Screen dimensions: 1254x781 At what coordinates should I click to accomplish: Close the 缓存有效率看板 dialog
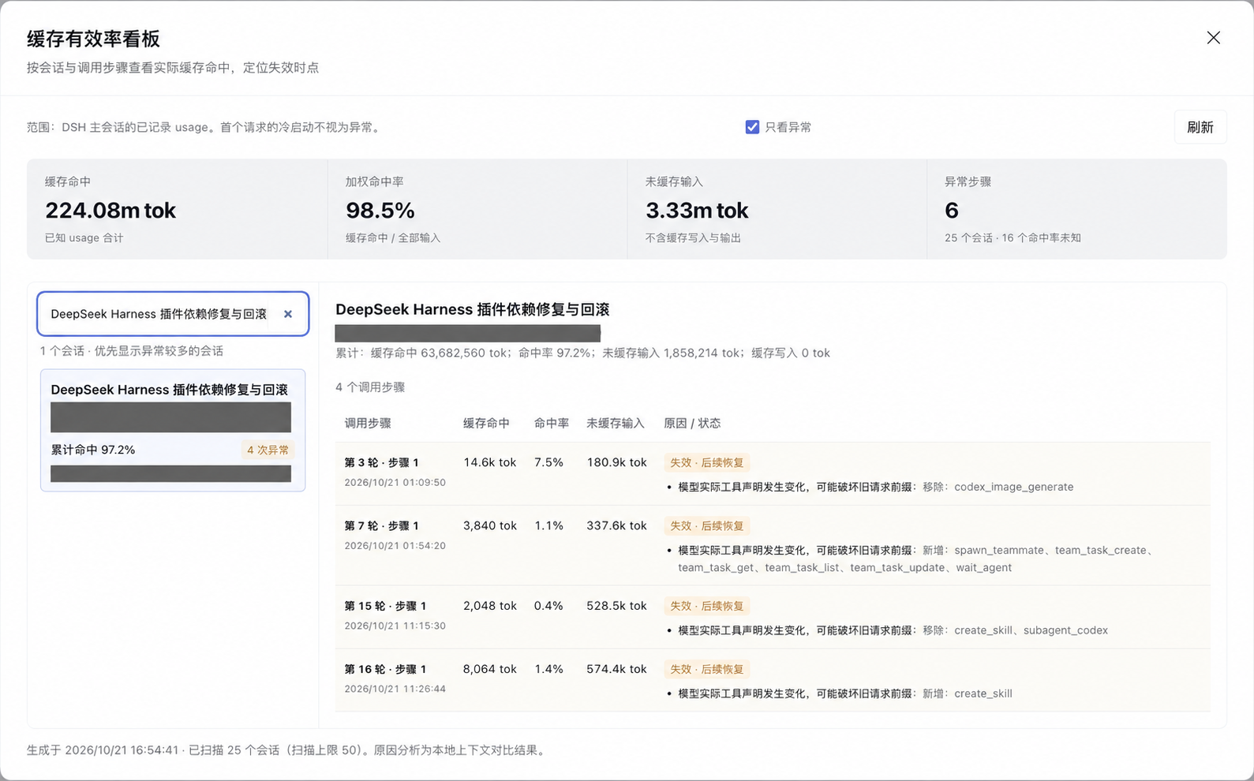(1213, 38)
